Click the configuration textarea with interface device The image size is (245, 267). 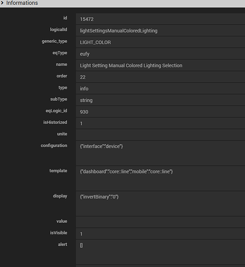point(161,153)
